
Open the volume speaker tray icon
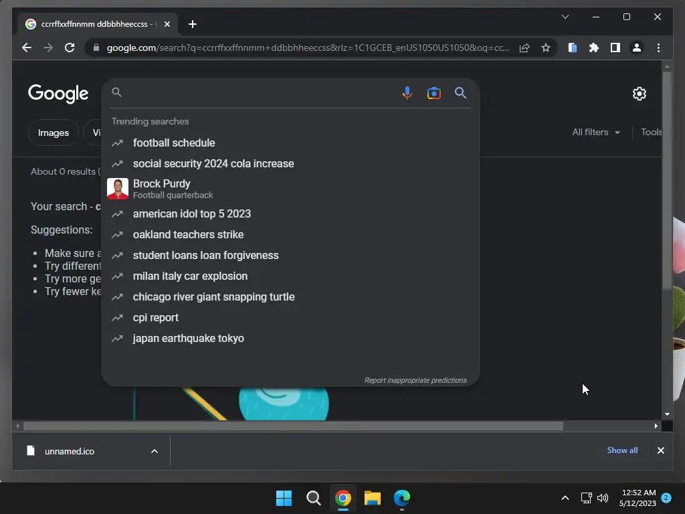point(603,498)
